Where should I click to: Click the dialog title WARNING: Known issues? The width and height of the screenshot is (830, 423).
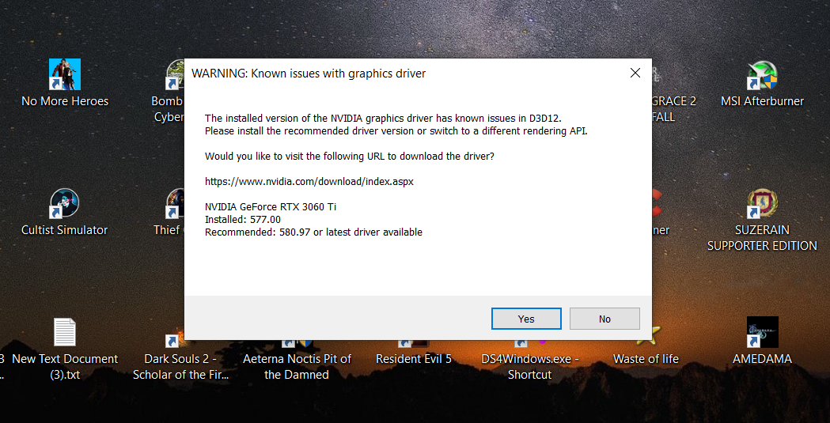pyautogui.click(x=309, y=74)
